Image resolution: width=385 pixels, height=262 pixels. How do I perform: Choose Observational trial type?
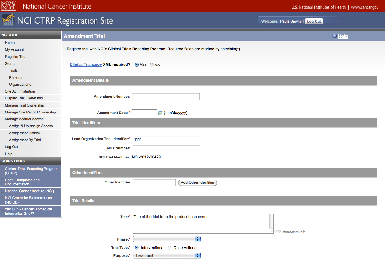tap(169, 248)
